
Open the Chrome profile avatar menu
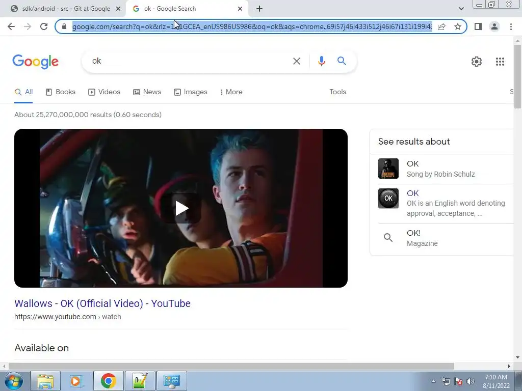[x=494, y=26]
